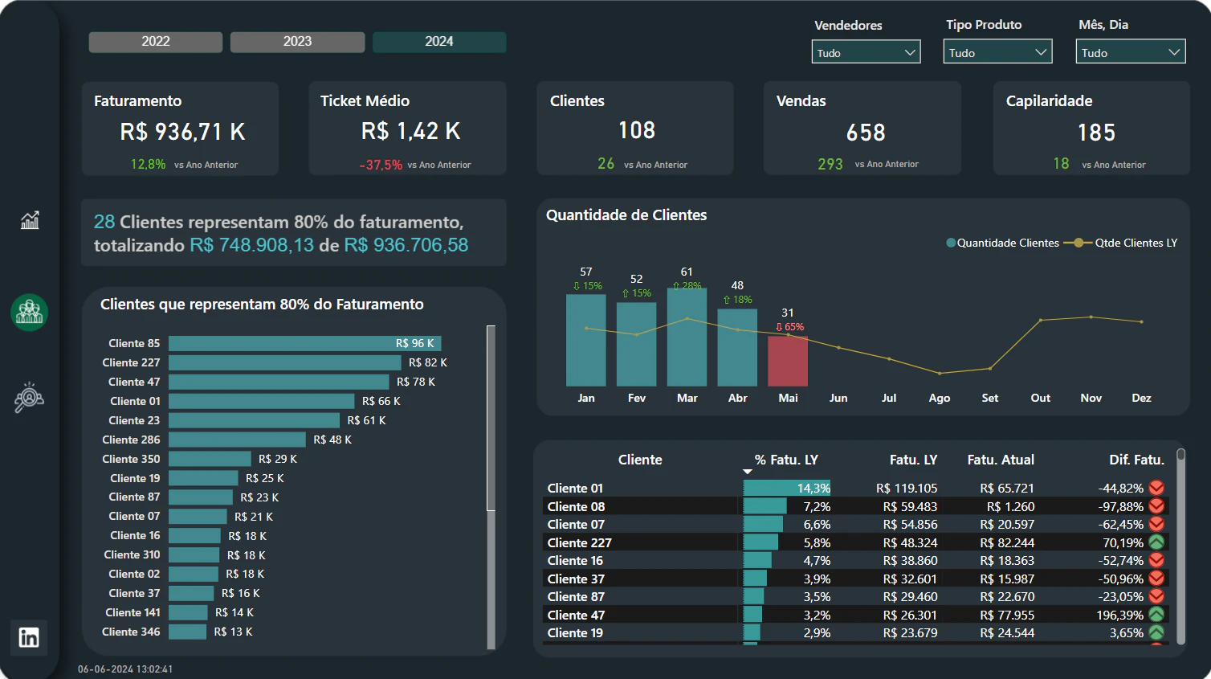Image resolution: width=1211 pixels, height=679 pixels.
Task: Open the sales chart page icon in sidebar
Action: coord(30,219)
